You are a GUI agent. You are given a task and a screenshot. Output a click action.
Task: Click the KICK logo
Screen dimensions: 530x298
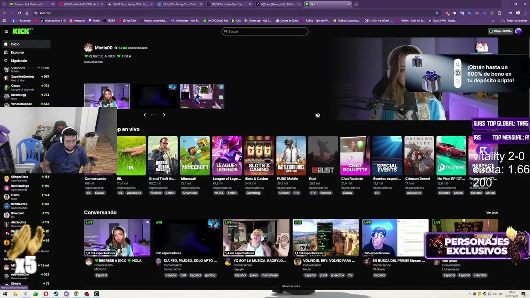pos(22,31)
